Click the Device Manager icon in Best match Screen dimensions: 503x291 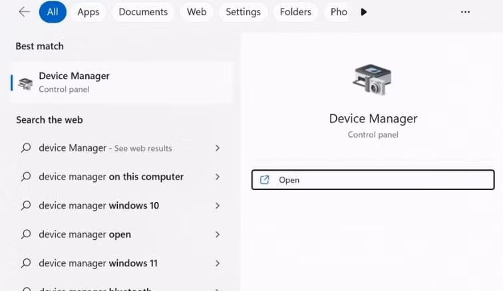25,84
